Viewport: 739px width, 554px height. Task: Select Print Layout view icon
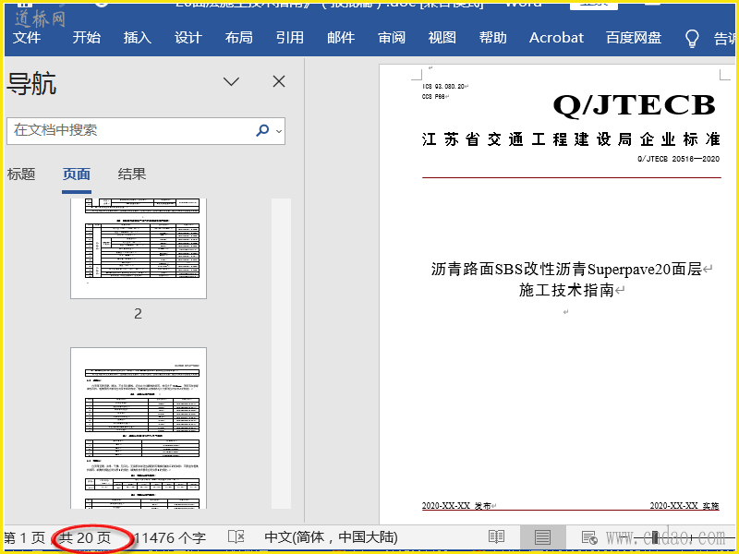(x=542, y=537)
